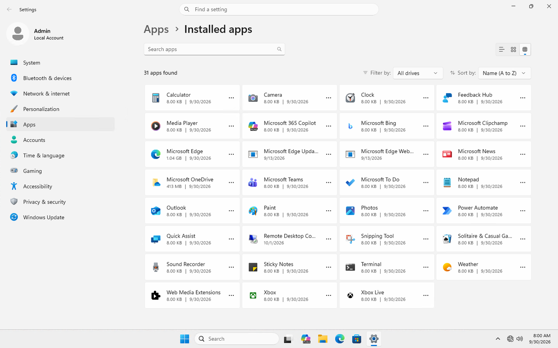Click the Microsoft Clipchamp icon
Image resolution: width=558 pixels, height=348 pixels.
tap(447, 126)
